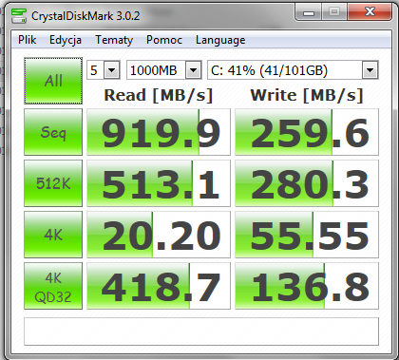The image size is (399, 360).
Task: Click the empty comment field at bottom
Action: (201, 332)
